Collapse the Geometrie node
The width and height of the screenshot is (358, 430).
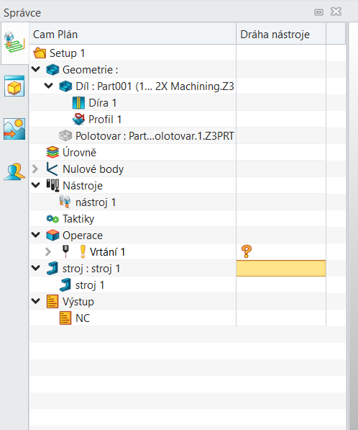point(35,69)
